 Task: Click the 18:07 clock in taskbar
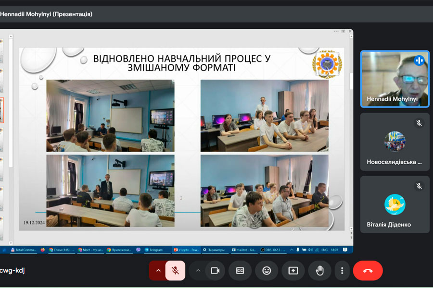[334, 250]
